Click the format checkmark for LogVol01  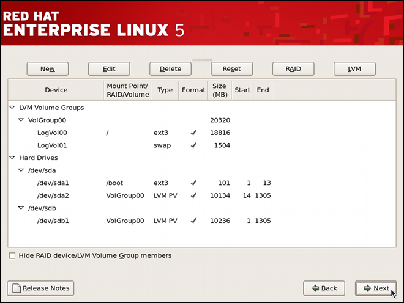(193, 145)
